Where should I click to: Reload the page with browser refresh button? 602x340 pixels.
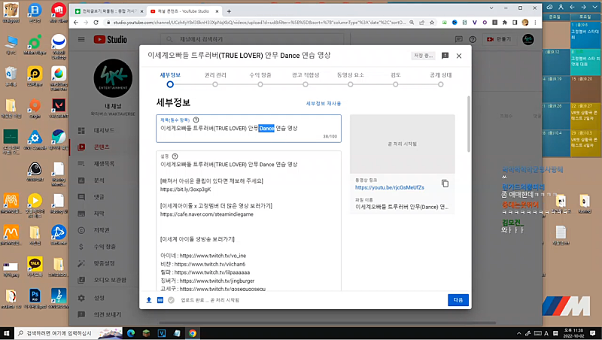pyautogui.click(x=97, y=23)
